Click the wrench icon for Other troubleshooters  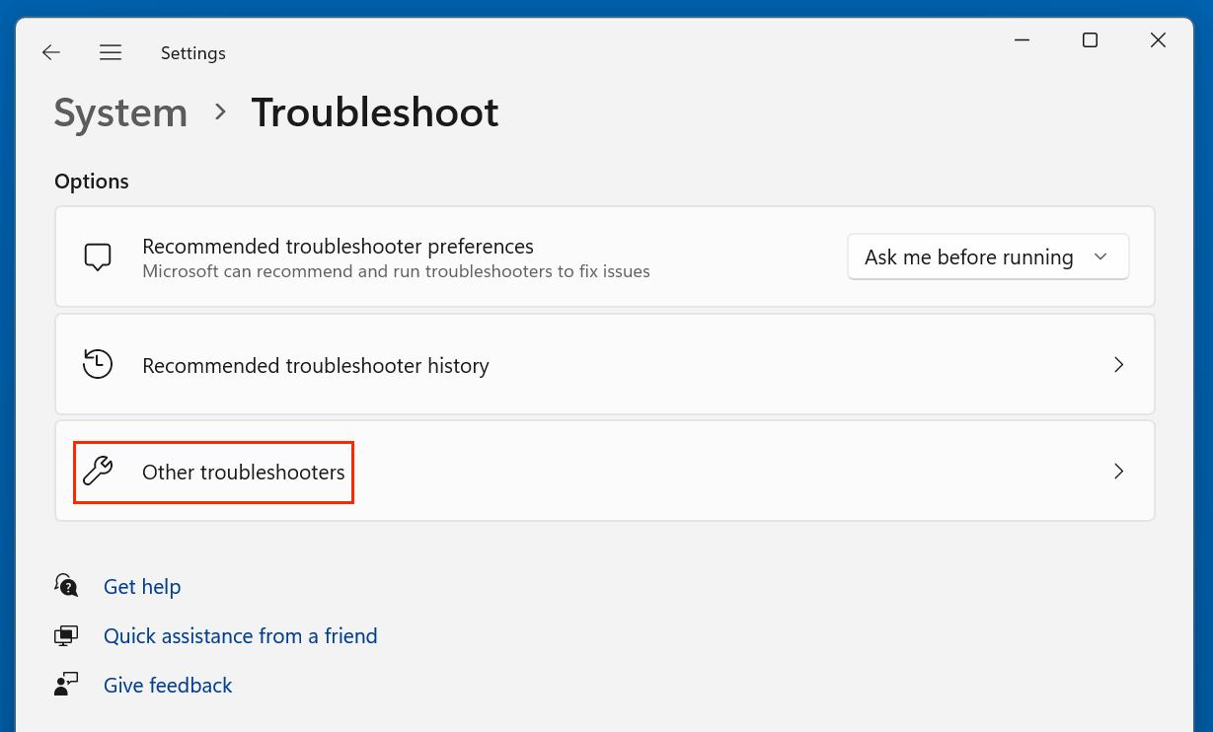[97, 472]
